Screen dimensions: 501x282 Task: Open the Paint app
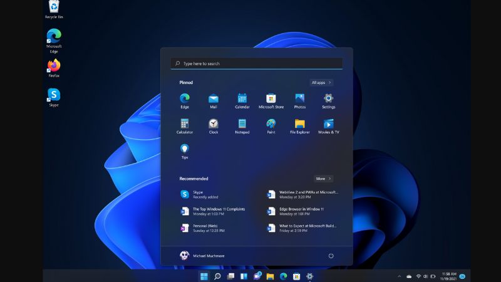271,127
